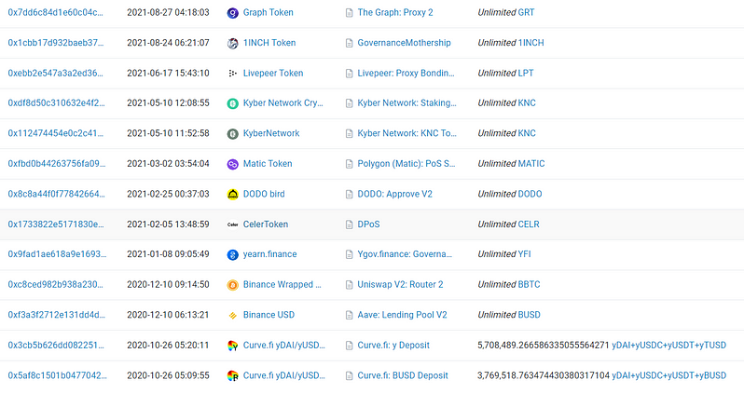Click the yDAI+yUSDC+yUSDT+yTUSD allowance link
The width and height of the screenshot is (744, 394).
coord(669,346)
